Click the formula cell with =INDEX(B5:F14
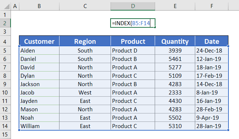The width and height of the screenshot is (239, 139). [133, 23]
